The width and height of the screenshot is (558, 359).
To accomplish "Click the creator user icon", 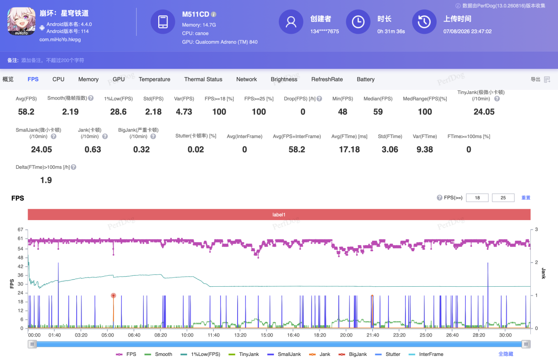I will (291, 22).
